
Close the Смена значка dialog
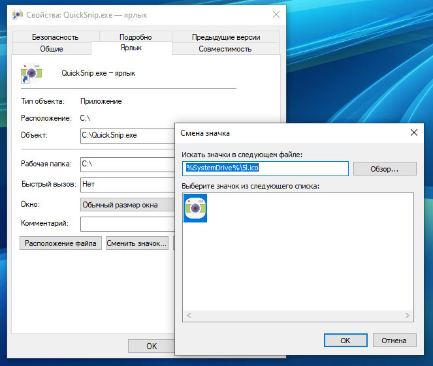click(x=413, y=132)
